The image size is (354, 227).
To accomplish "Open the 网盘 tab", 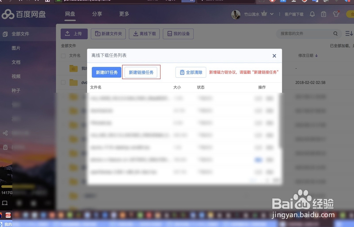I will point(70,14).
